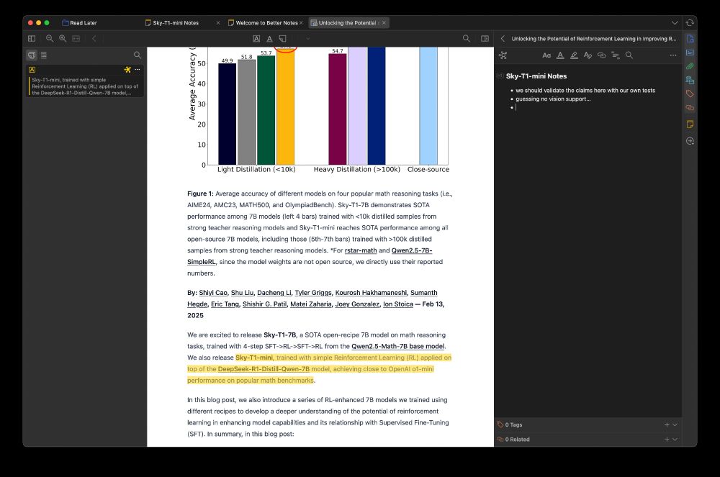Clear formatting in the note editor

[x=588, y=55]
